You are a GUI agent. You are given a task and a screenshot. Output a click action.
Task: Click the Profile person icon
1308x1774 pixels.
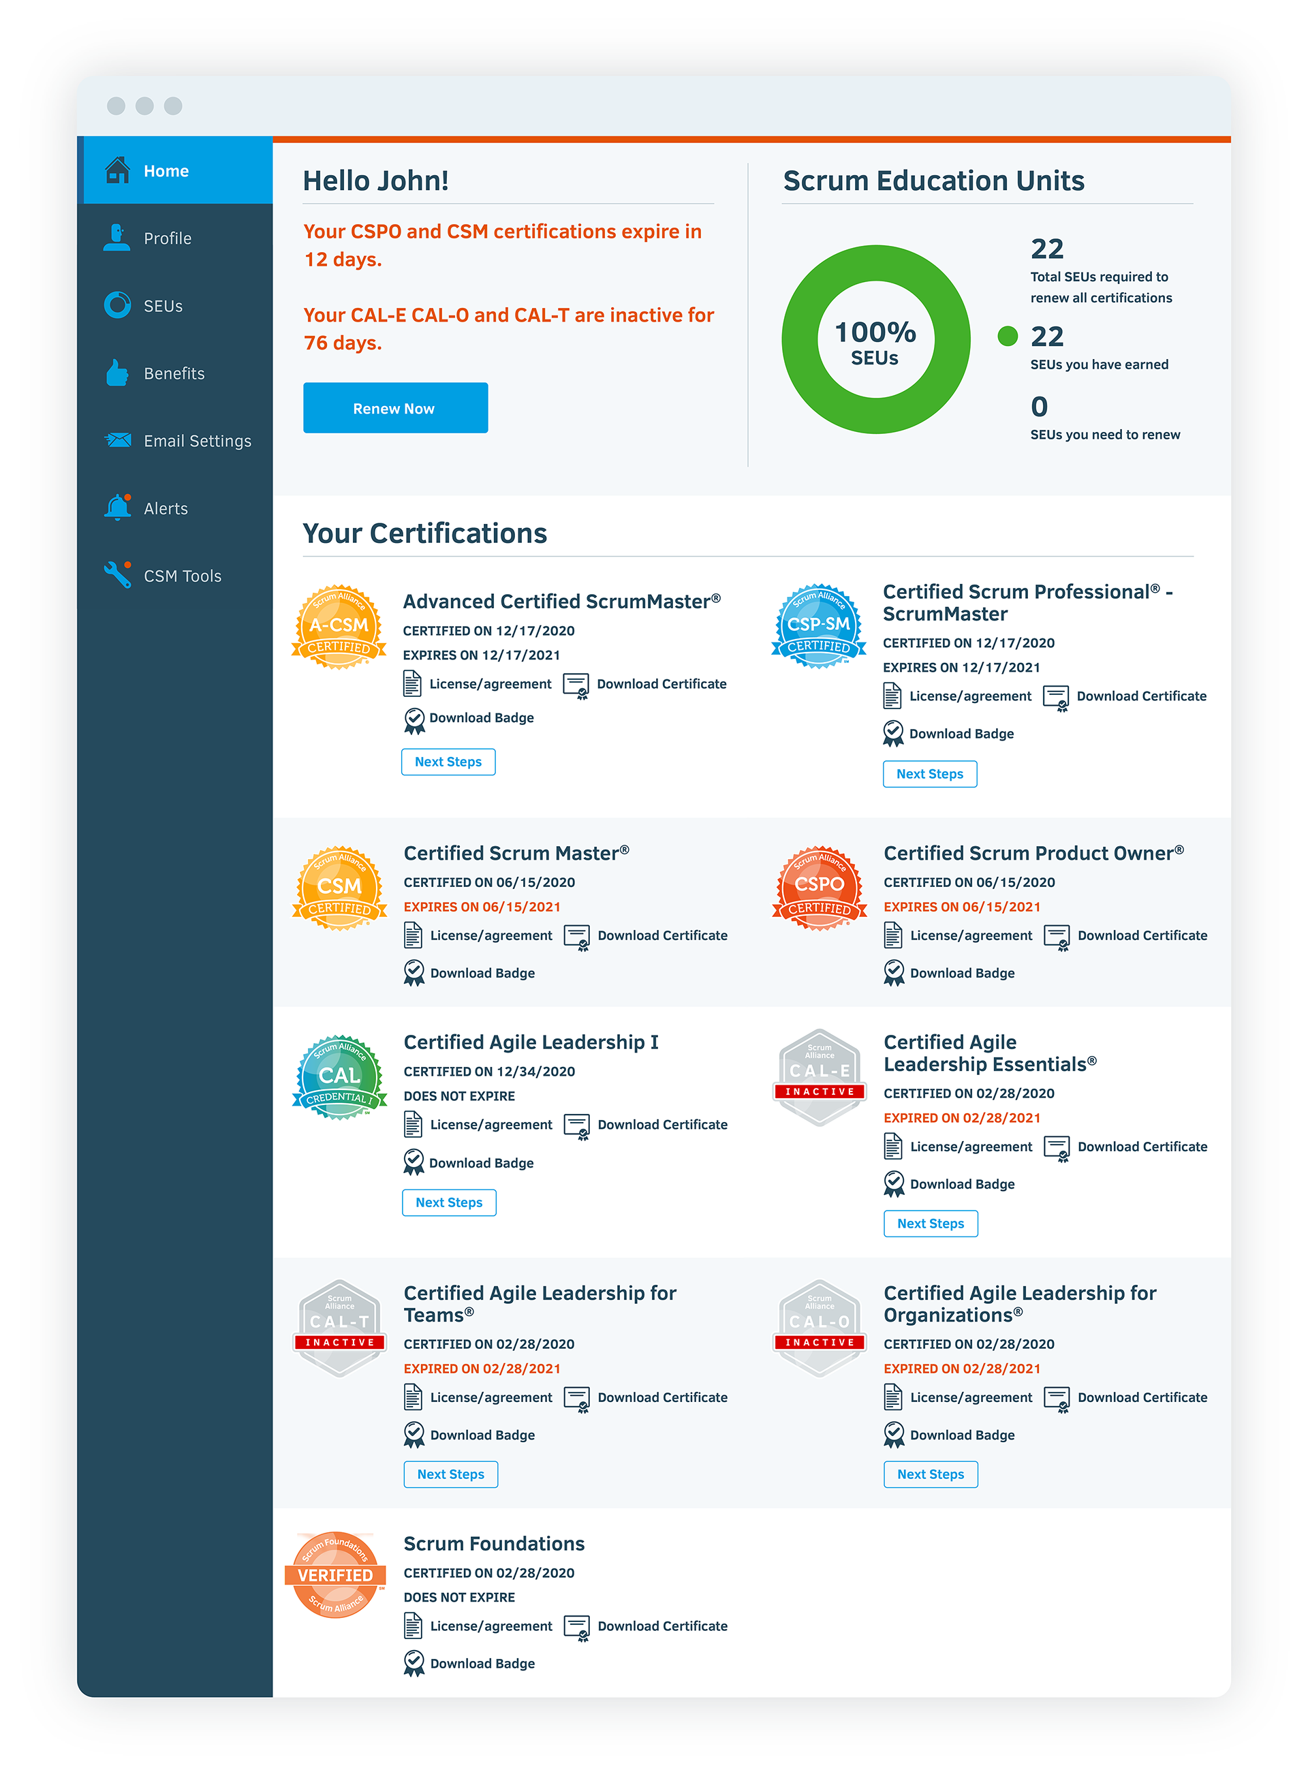point(117,238)
